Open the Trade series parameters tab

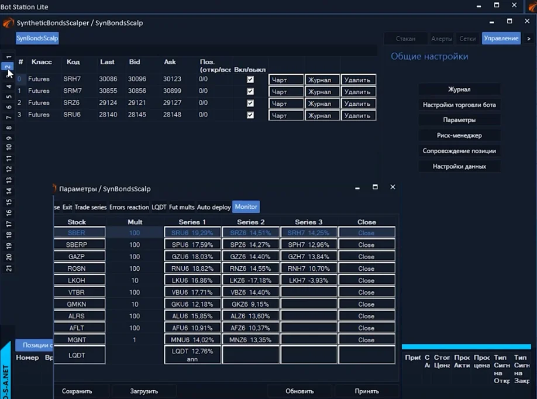tap(91, 207)
